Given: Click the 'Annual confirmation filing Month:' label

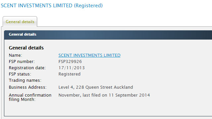Looking at the screenshot, I should pos(30,97).
